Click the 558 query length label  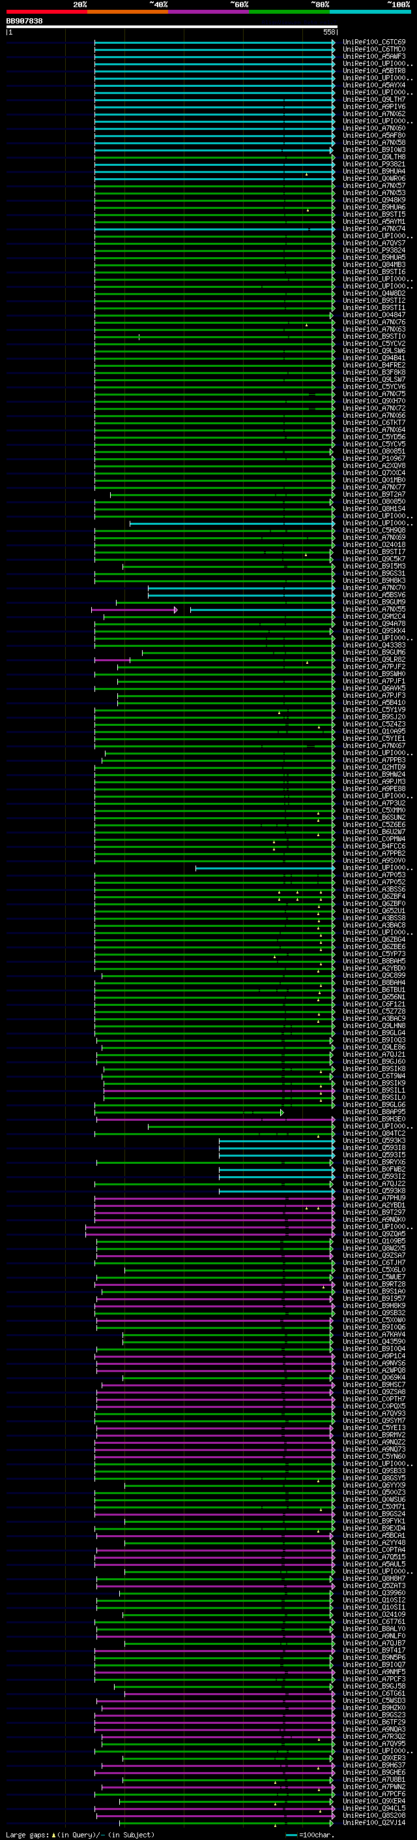[x=329, y=32]
